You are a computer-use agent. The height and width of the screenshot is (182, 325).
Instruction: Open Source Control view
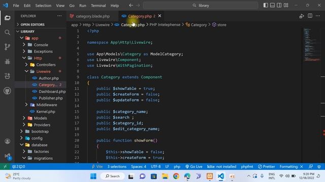pyautogui.click(x=7, y=47)
